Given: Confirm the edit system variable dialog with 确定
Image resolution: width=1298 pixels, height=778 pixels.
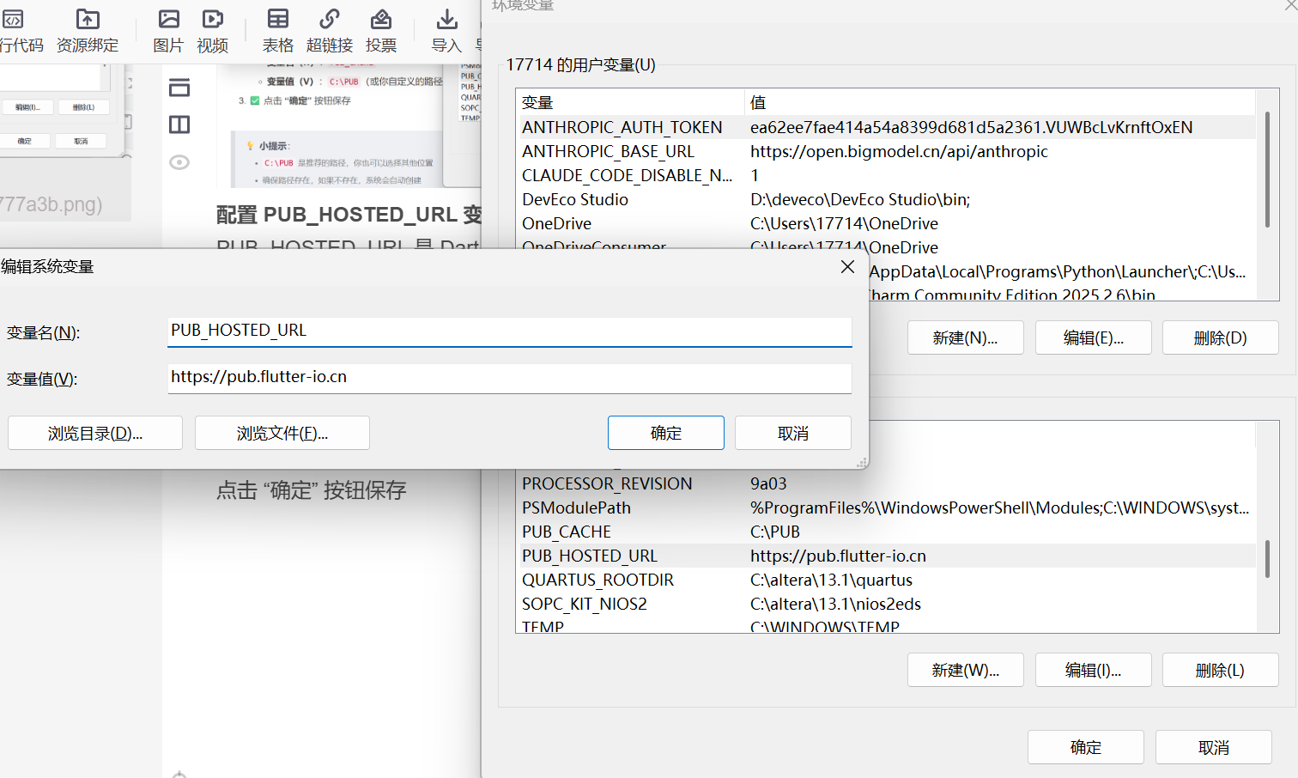Looking at the screenshot, I should tap(666, 433).
